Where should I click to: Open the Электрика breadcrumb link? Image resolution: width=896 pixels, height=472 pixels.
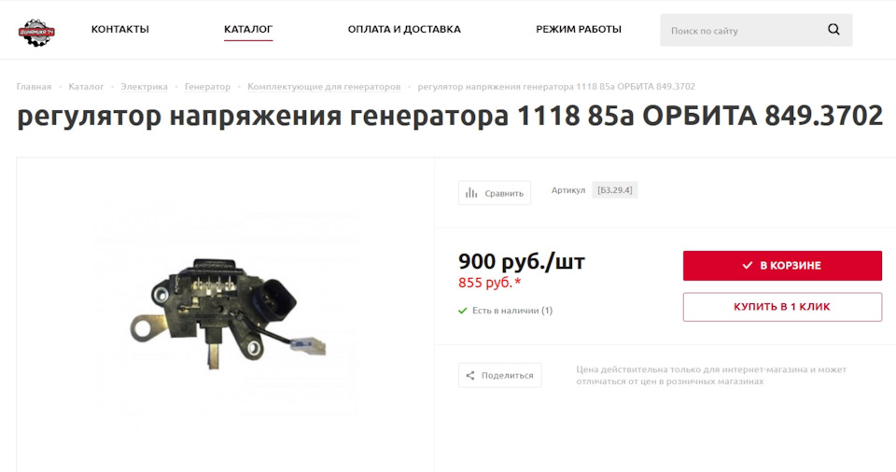[x=144, y=87]
